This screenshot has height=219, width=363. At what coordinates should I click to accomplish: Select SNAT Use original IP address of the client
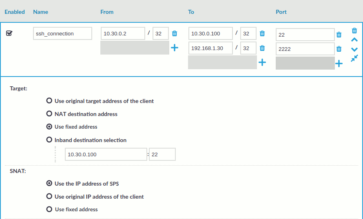coord(49,197)
